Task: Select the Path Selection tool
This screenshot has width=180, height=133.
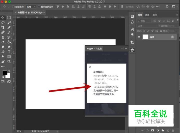Action: click(3, 57)
